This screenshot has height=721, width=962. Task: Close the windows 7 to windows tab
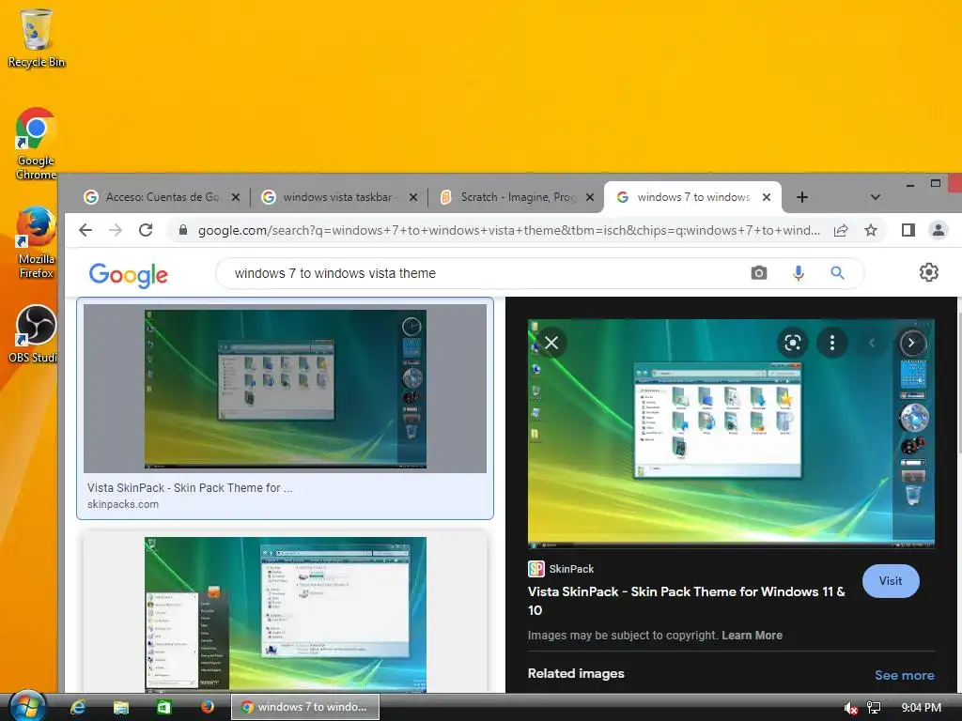coord(767,197)
